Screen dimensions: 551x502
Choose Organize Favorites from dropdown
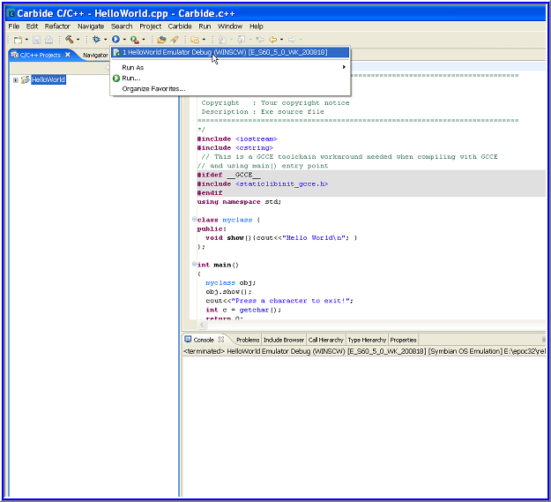click(x=153, y=88)
